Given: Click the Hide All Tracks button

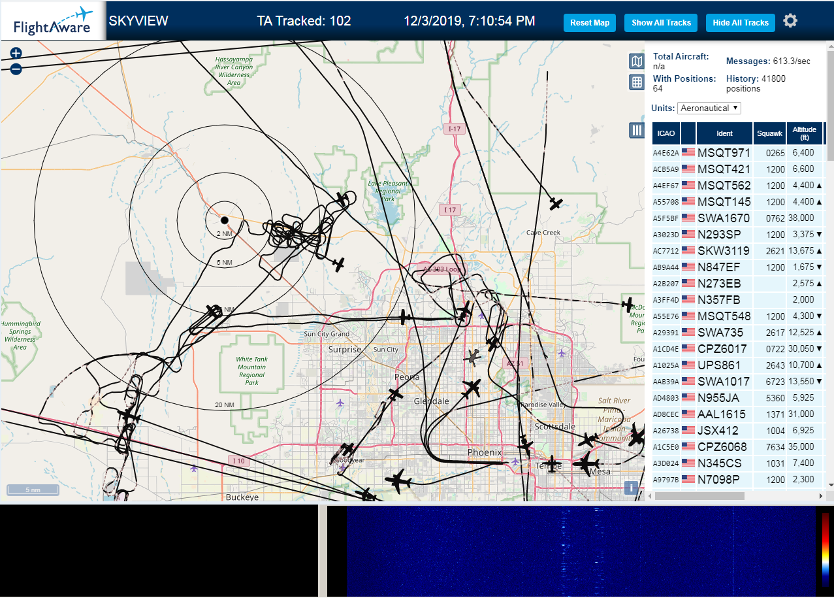Looking at the screenshot, I should click(x=741, y=22).
